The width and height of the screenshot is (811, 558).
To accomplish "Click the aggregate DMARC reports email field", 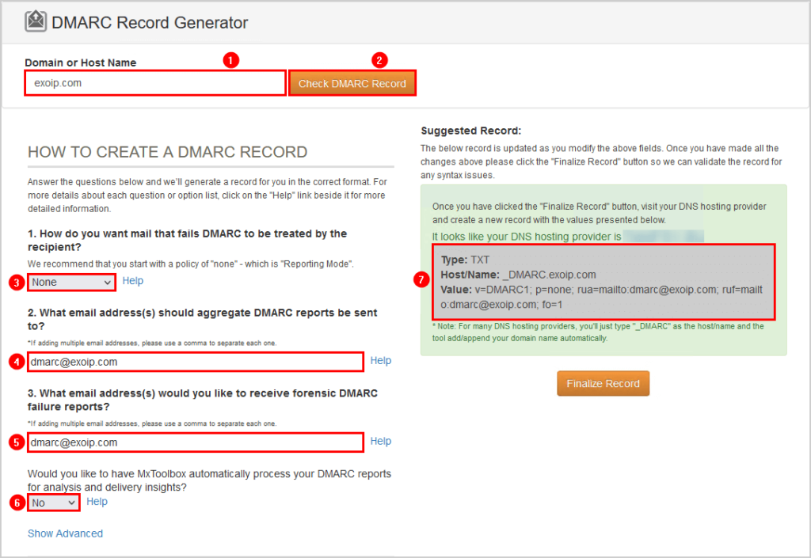I will (196, 362).
